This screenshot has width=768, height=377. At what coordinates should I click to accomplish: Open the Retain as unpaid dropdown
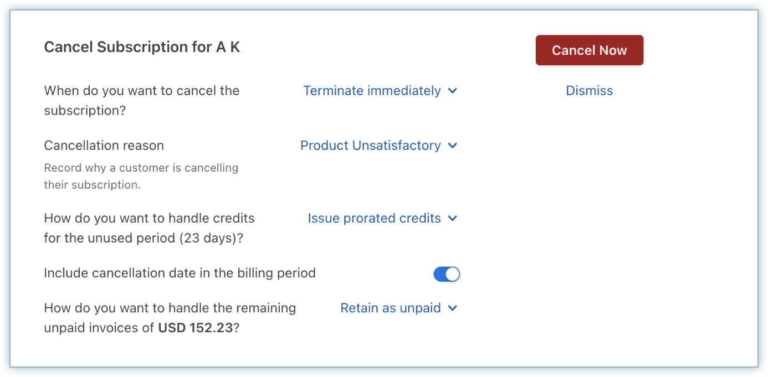pos(390,308)
